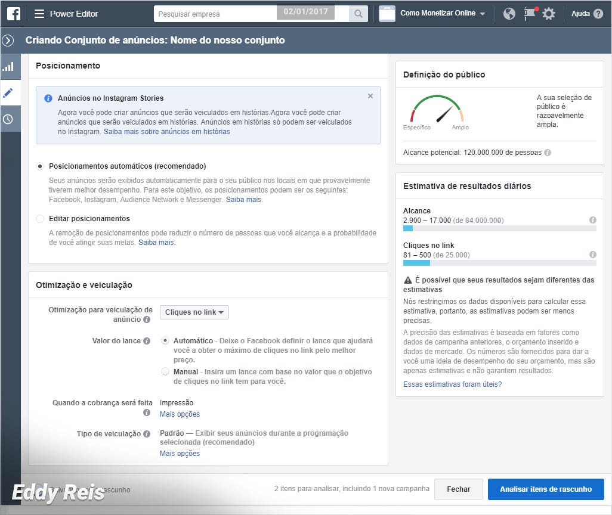
Task: Click info icon next to Alcance potencial
Action: point(548,153)
